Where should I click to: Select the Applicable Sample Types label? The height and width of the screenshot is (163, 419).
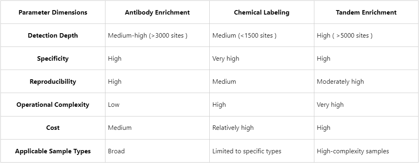pyautogui.click(x=53, y=151)
